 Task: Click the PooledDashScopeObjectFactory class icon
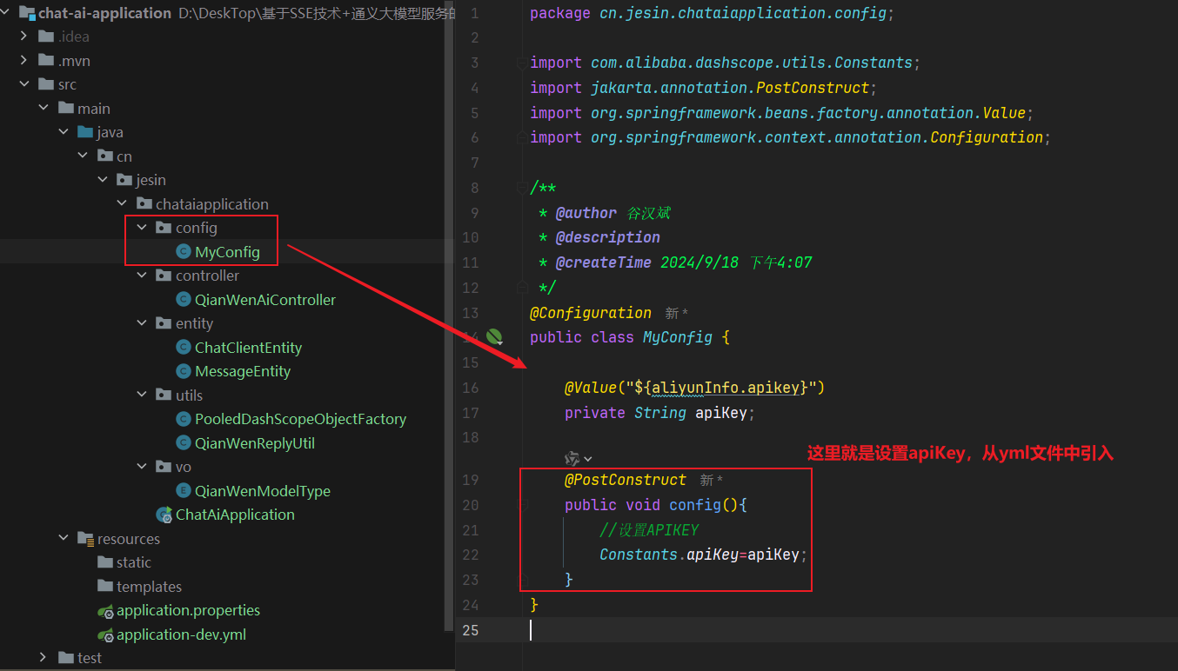183,419
